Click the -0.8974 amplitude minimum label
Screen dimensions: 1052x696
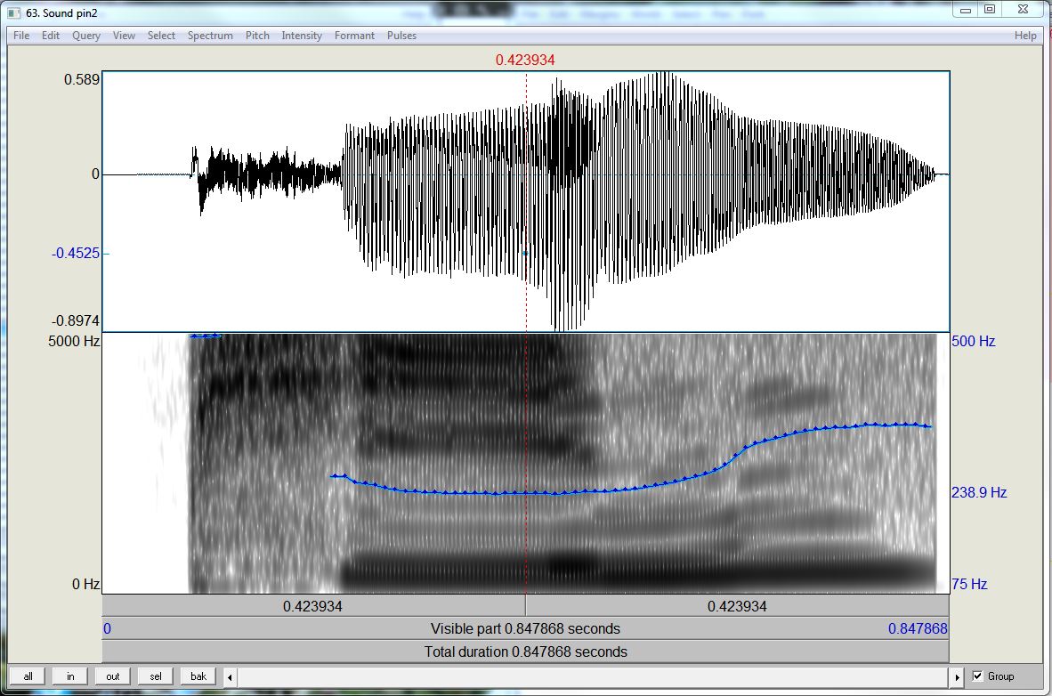pyautogui.click(x=76, y=320)
